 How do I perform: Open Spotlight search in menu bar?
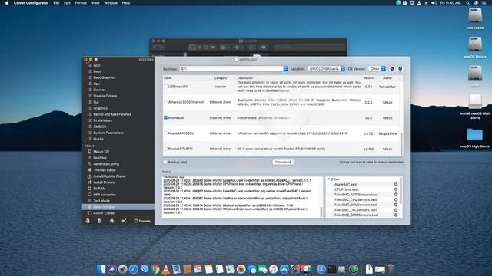[x=467, y=3]
